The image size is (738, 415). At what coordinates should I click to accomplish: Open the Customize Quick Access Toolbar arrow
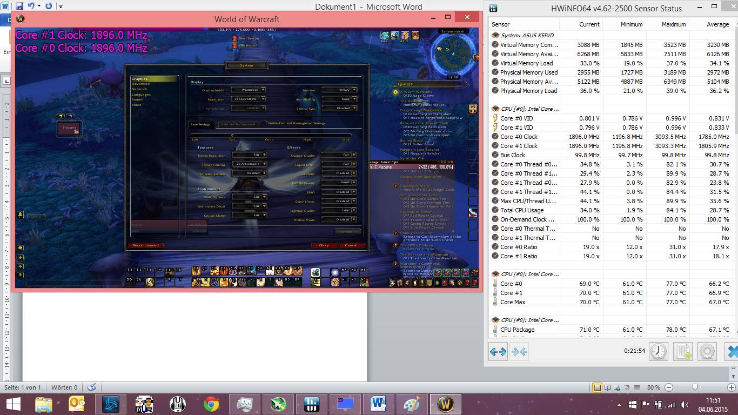click(x=61, y=6)
